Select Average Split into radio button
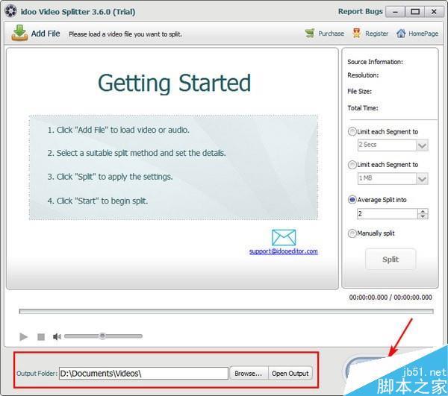 click(352, 199)
